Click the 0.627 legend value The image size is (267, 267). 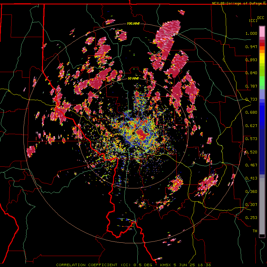pos(251,125)
